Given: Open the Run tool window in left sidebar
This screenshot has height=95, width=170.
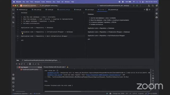Looking at the screenshot, I should [x=13, y=79].
